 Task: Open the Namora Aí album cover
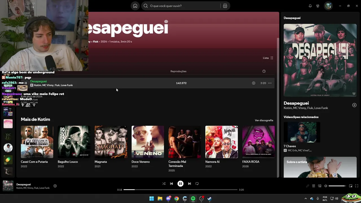tap(221, 142)
